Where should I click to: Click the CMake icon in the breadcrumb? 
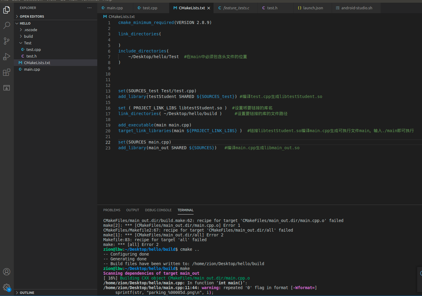point(105,16)
